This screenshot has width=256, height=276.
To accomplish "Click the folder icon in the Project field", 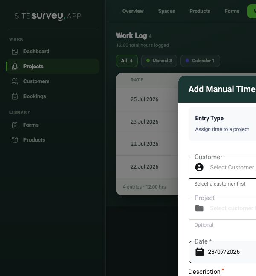I will (199, 208).
